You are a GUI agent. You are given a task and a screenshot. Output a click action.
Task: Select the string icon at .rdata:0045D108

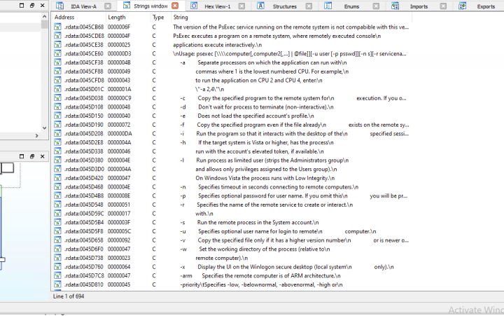pyautogui.click(x=57, y=107)
